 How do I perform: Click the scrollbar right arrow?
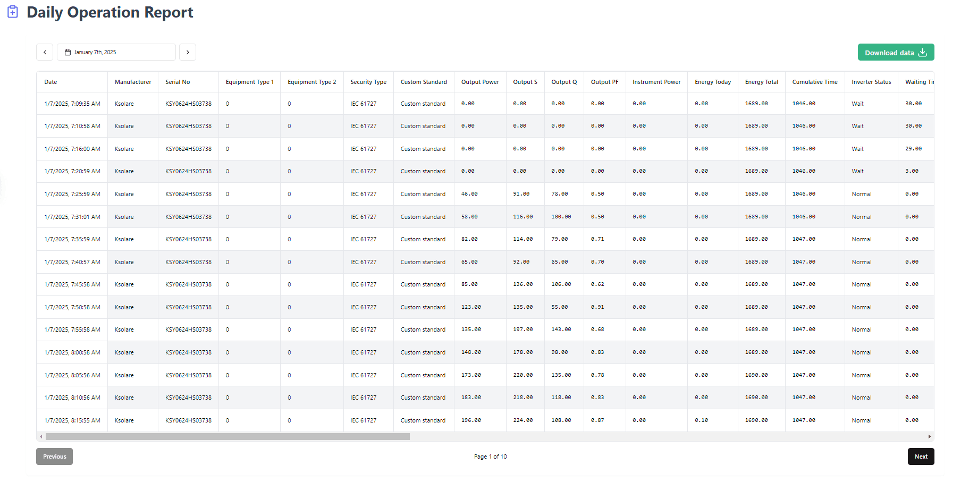930,437
